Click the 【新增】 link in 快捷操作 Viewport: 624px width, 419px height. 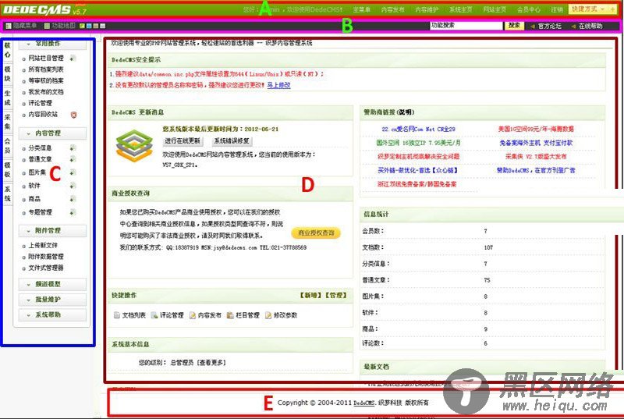click(311, 295)
